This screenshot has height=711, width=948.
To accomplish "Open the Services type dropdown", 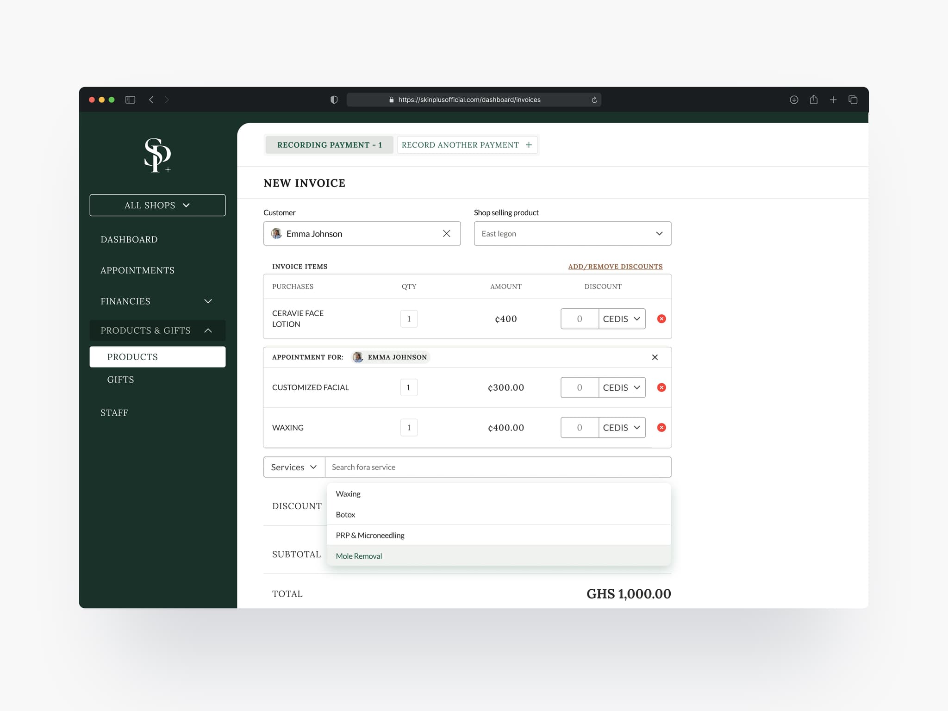I will 294,467.
